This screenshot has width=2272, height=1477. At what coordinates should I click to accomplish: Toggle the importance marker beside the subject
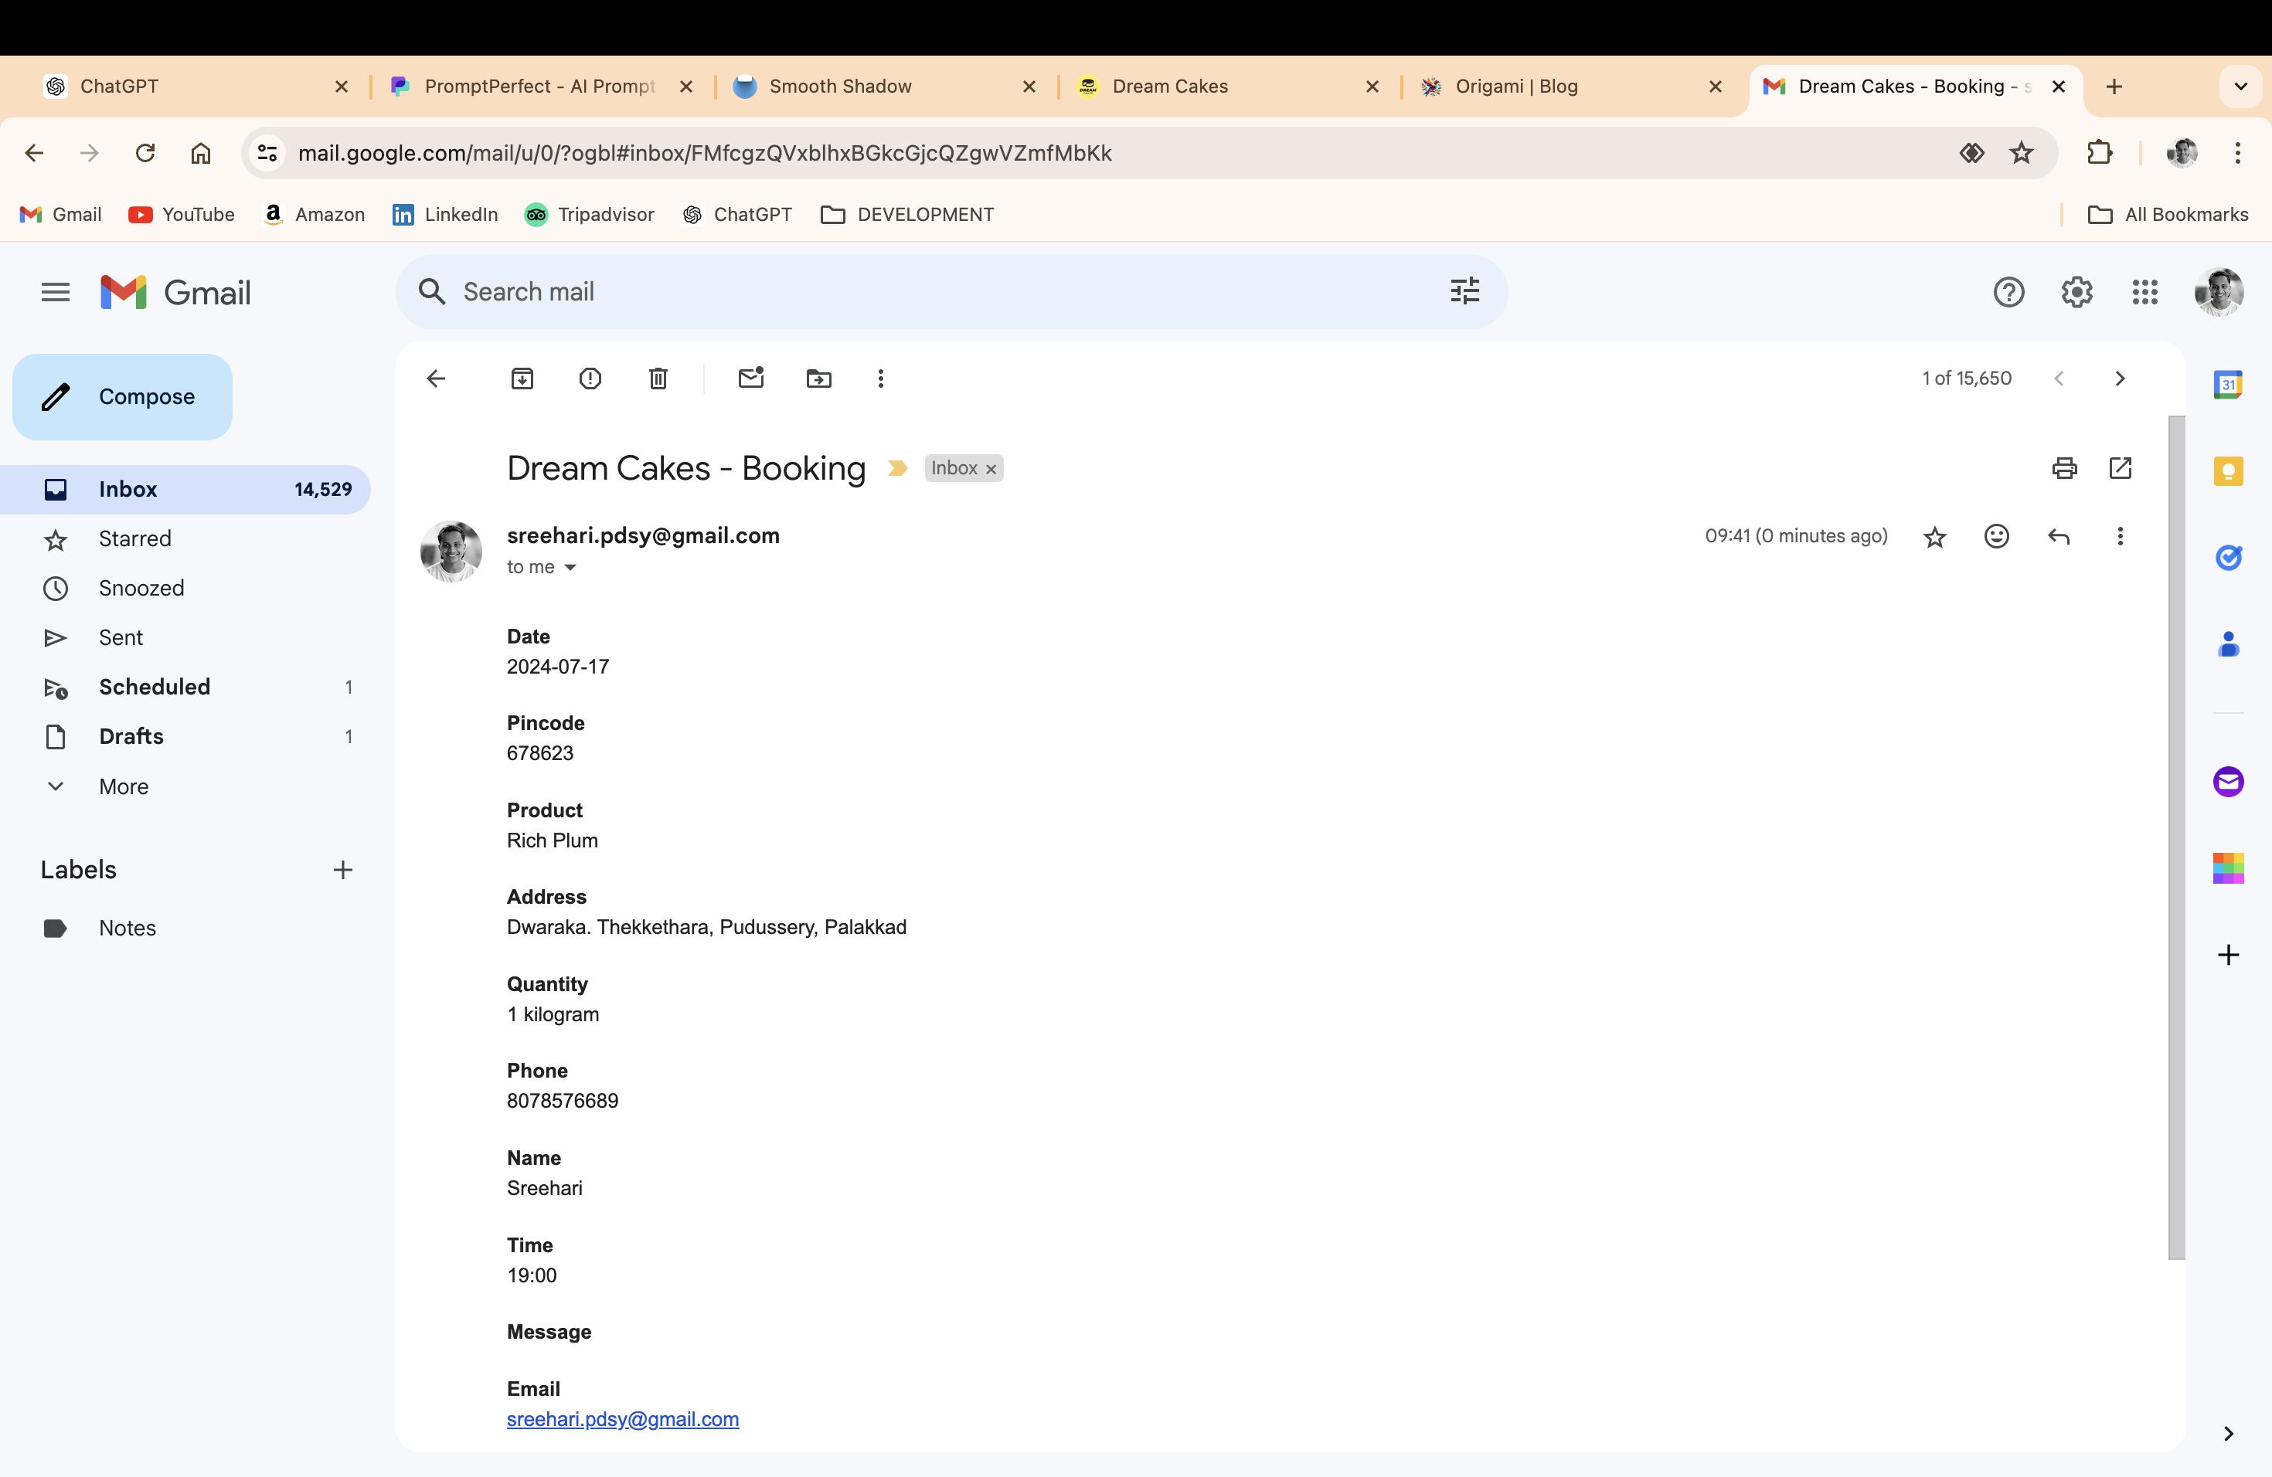click(x=897, y=467)
